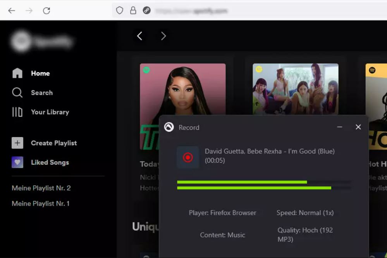387x258 pixels.
Task: Click the Spotify badge on yellow cover
Action: tap(372, 70)
